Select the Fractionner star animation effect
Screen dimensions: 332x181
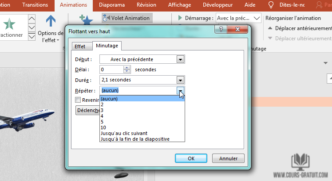point(9,24)
